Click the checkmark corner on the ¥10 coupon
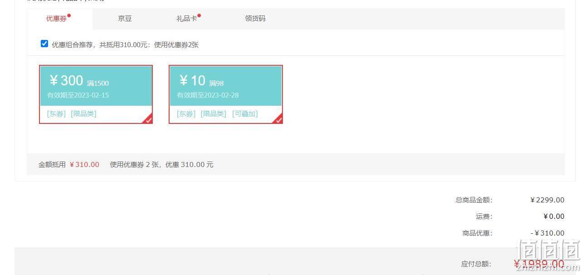Screen dimensions: 584x275 [x=278, y=119]
